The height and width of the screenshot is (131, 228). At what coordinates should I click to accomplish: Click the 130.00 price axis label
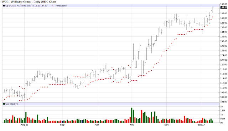(223, 41)
